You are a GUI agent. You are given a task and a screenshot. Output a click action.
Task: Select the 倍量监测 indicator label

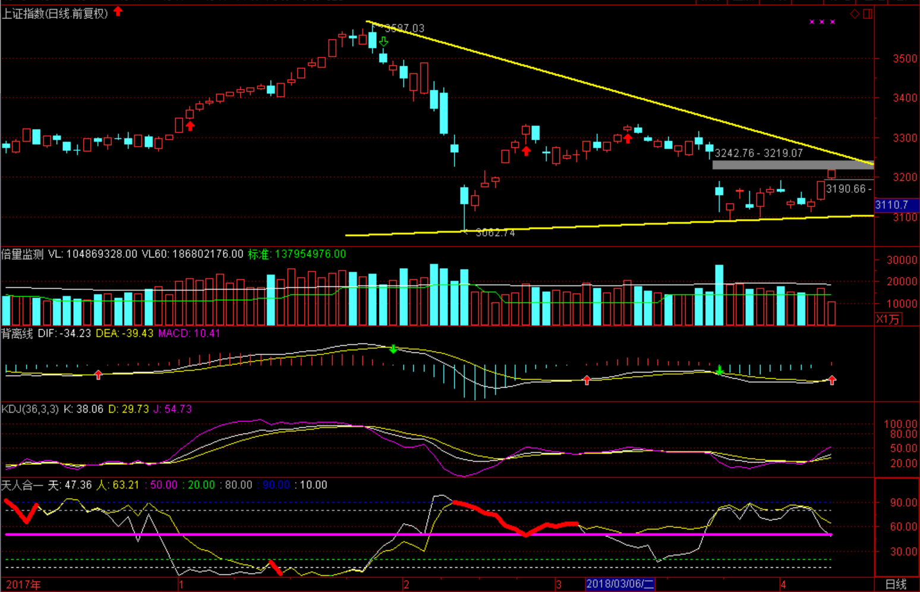pos(23,254)
